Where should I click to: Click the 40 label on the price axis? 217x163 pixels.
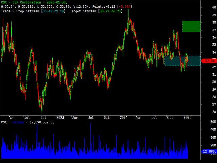coord(214,7)
